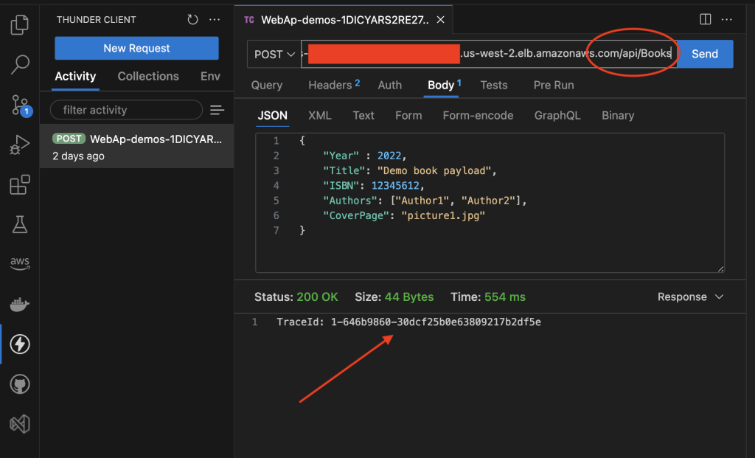Viewport: 755px width, 458px height.
Task: Open the Docker extension icon
Action: [19, 303]
